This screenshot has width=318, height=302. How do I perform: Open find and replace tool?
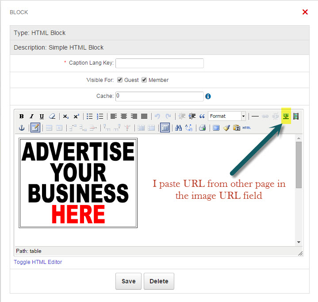click(x=189, y=128)
